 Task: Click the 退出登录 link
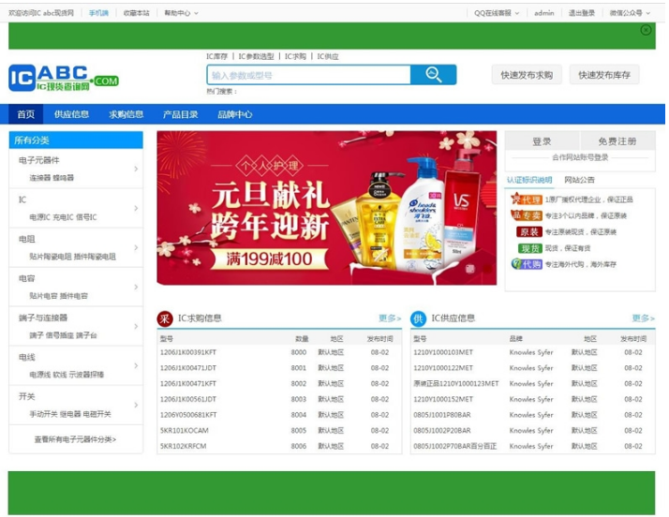coord(582,13)
